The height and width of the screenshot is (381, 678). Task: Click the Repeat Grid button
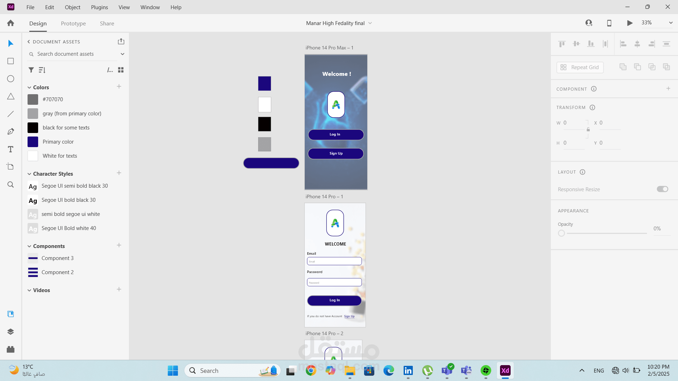tap(580, 67)
